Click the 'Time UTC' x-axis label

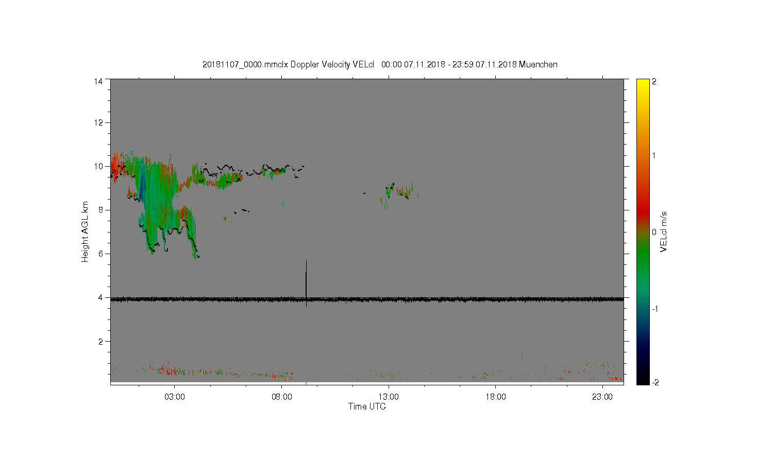tap(367, 406)
